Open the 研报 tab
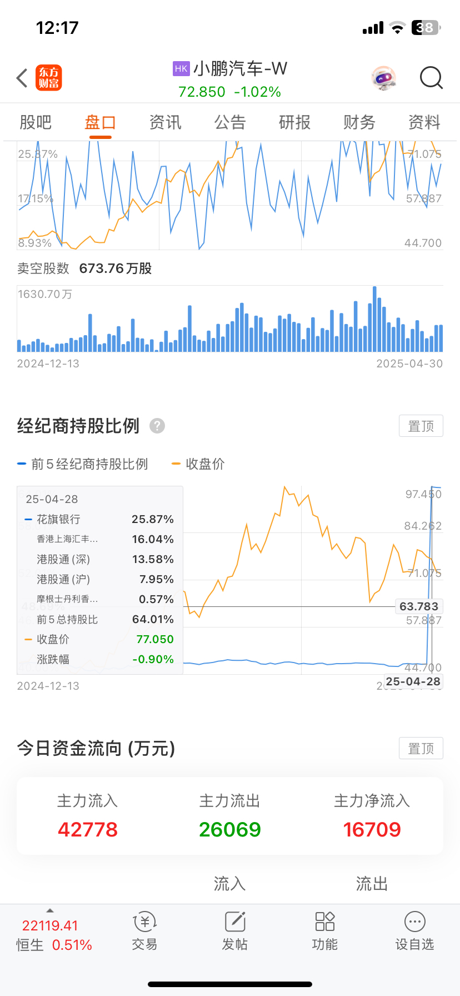This screenshot has width=460, height=996. (x=294, y=122)
